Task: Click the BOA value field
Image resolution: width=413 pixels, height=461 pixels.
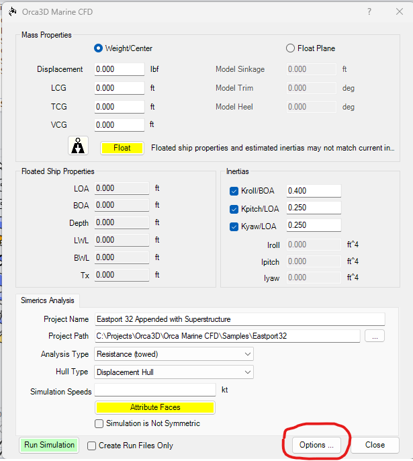Action: [122, 205]
